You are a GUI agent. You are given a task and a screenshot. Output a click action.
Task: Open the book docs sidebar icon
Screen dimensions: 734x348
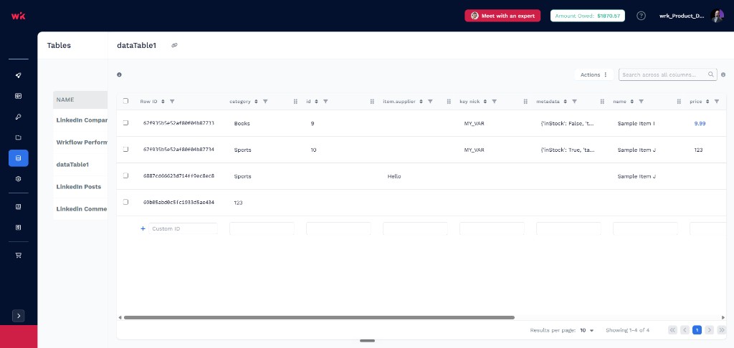tap(18, 207)
